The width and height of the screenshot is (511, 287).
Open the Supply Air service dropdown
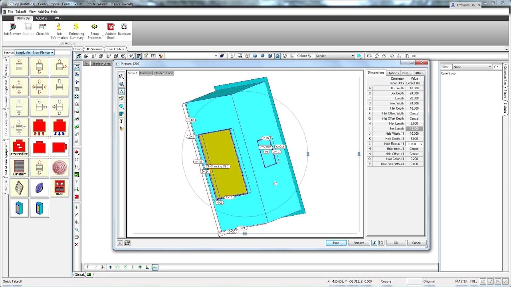52,52
